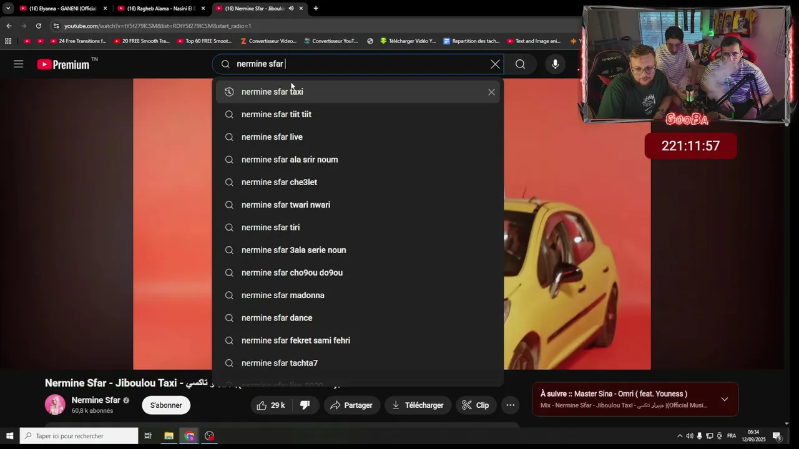The width and height of the screenshot is (799, 449).
Task: Click the S'abonner subscribe button
Action: coord(166,405)
